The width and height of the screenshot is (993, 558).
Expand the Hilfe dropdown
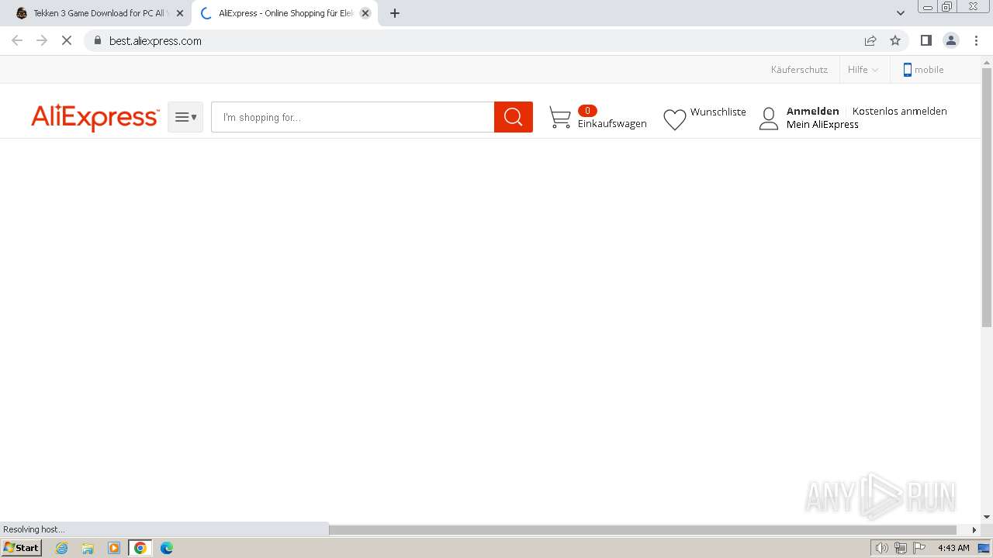pyautogui.click(x=863, y=70)
